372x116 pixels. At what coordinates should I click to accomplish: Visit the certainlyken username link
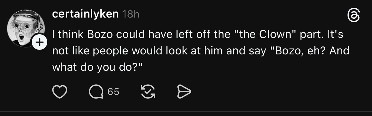click(85, 14)
